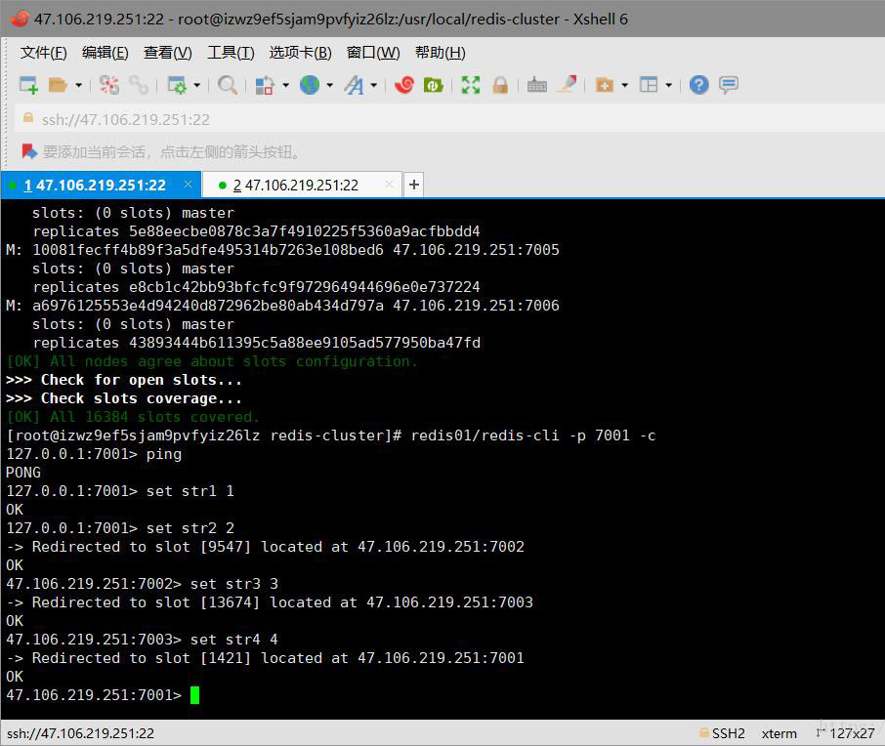Image resolution: width=885 pixels, height=746 pixels.
Task: Open the session properties gear icon
Action: click(x=177, y=85)
